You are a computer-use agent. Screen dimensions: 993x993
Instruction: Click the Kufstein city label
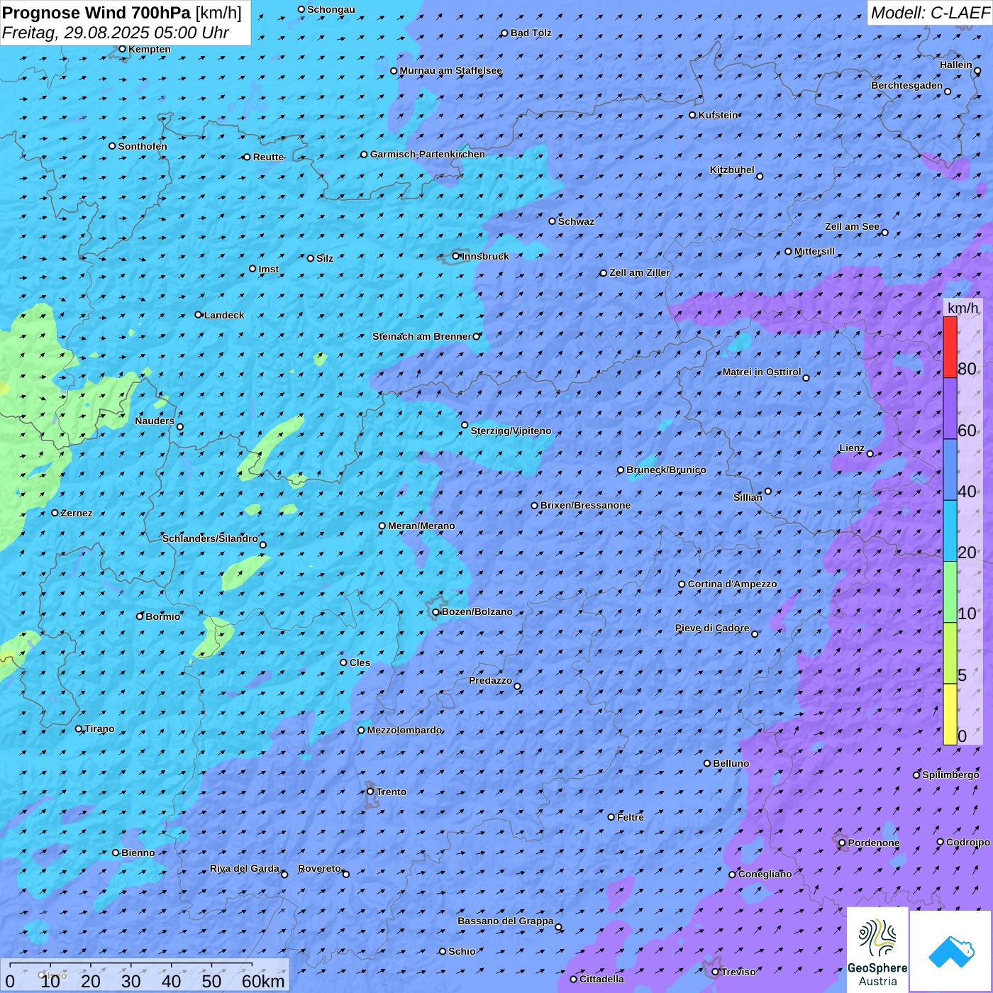(718, 115)
